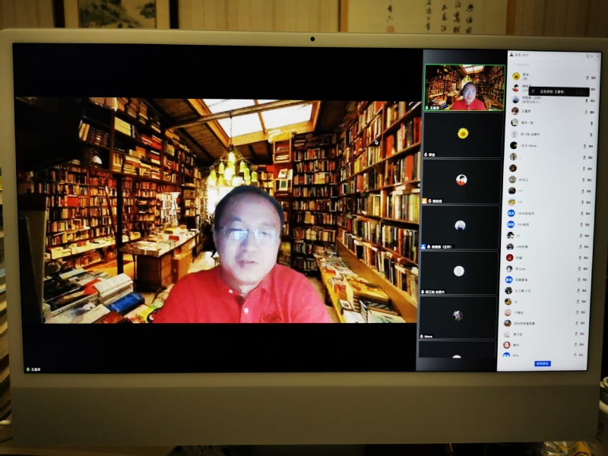Select the green-bordered active speaker thumbnail

pyautogui.click(x=464, y=88)
